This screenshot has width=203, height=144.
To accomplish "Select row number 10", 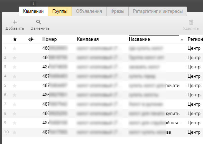I will tap(6, 132).
